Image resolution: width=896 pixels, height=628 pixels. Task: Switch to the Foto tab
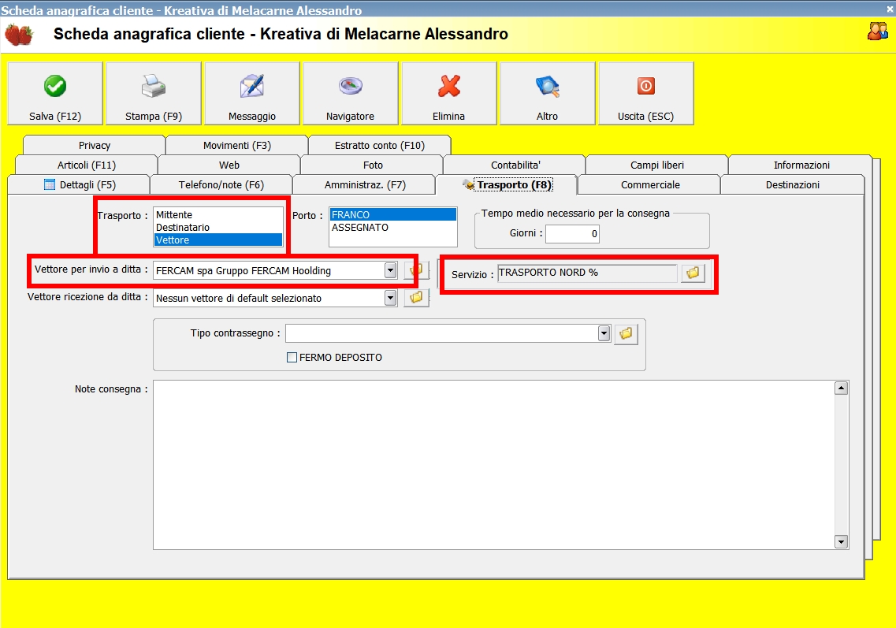(373, 165)
